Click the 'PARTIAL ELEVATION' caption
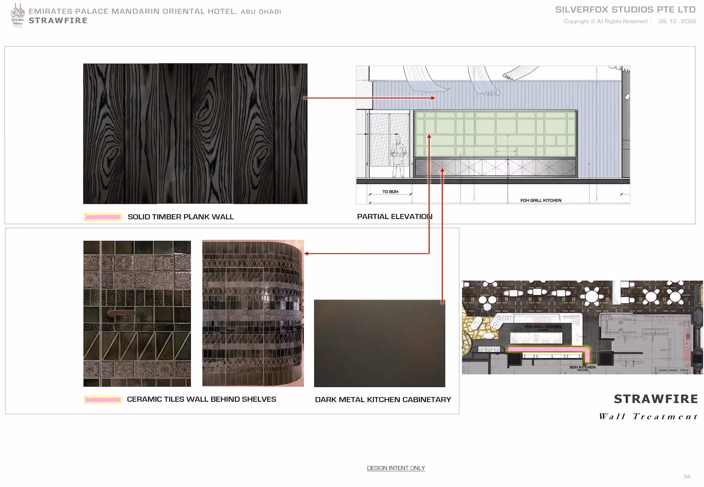The width and height of the screenshot is (704, 487). point(395,216)
